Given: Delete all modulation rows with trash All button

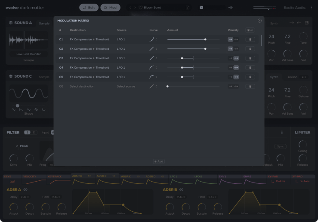Looking at the screenshot, I should coord(250,30).
